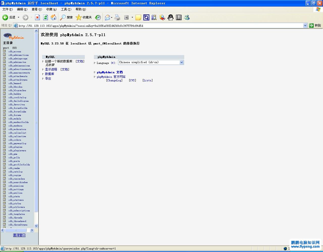Open the cdb_members table link
323x252 pixels.
pos(15,126)
